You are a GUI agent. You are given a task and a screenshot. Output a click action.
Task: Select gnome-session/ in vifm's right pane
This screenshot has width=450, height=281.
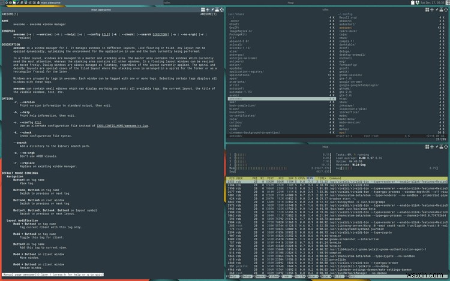click(350, 75)
